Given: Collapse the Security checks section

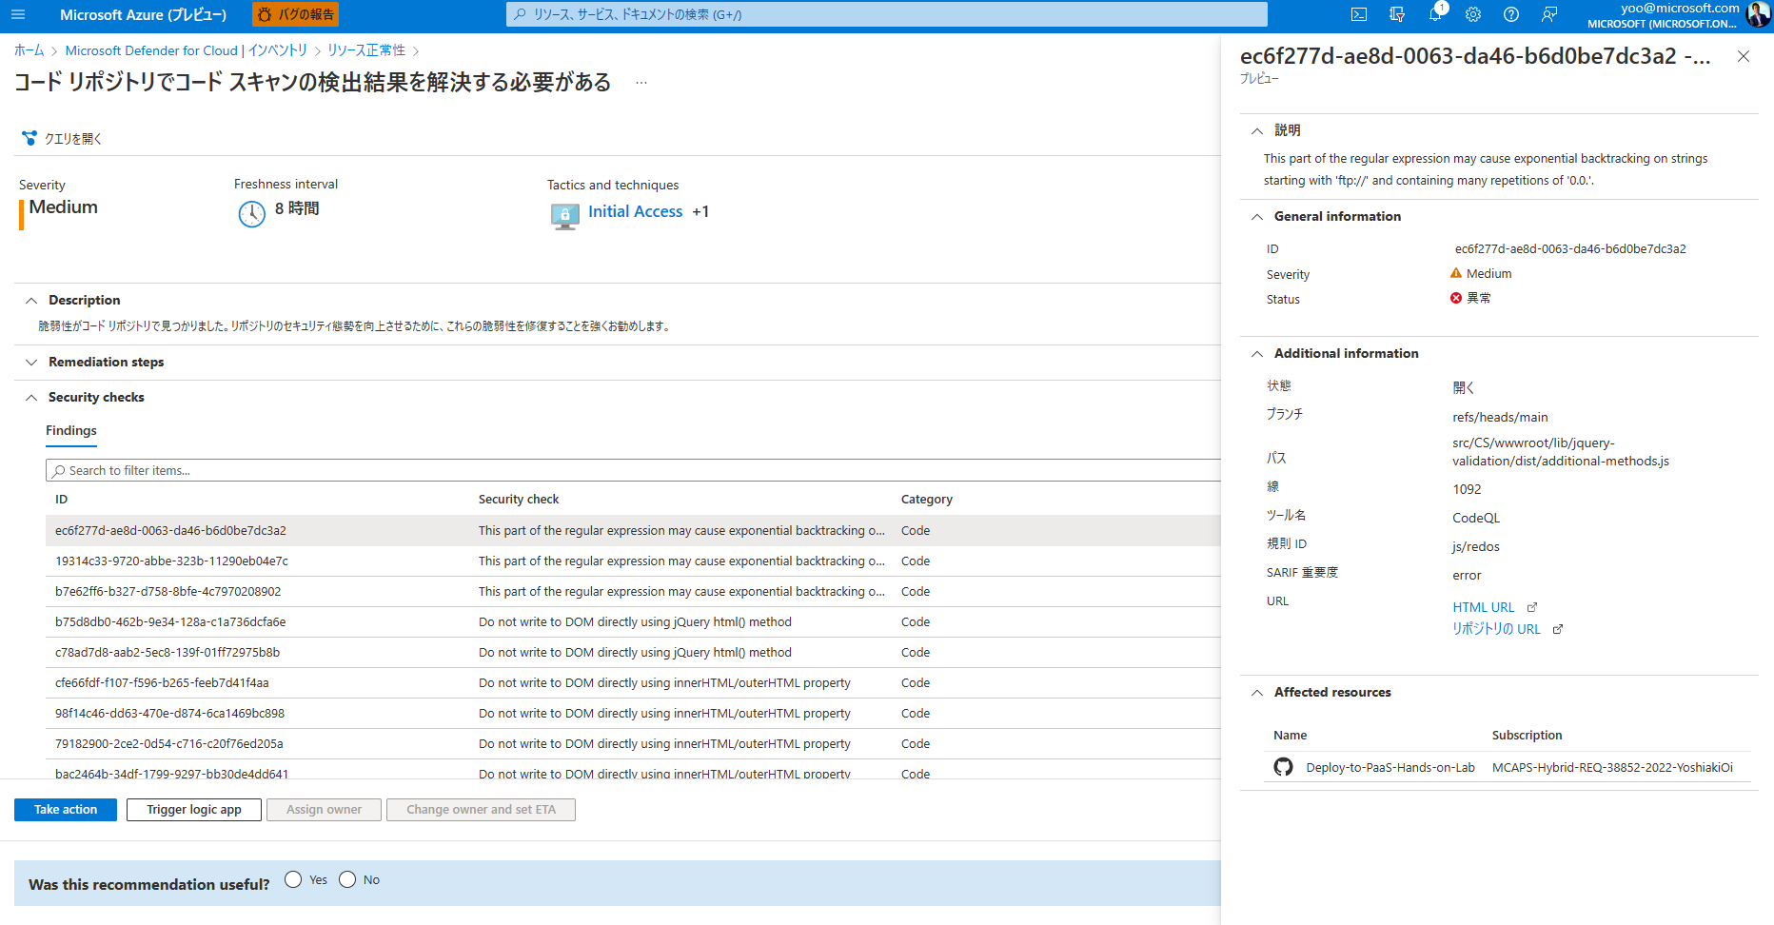Looking at the screenshot, I should (31, 397).
